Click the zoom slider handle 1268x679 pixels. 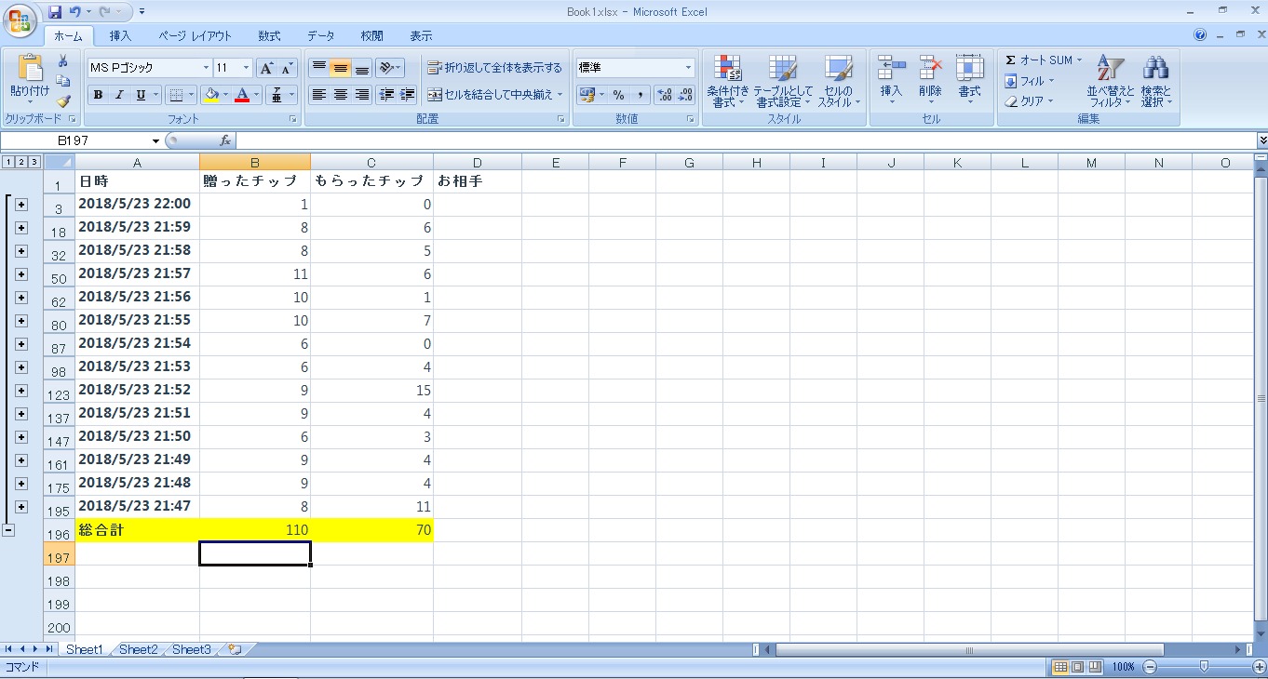tap(1204, 667)
